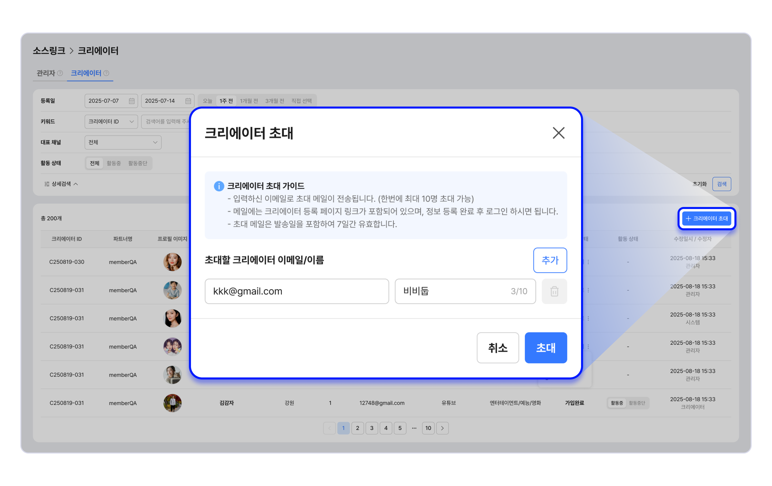Screen dimensions: 772x486
Task: Select the 1개월 전 date range tab
Action: point(249,101)
